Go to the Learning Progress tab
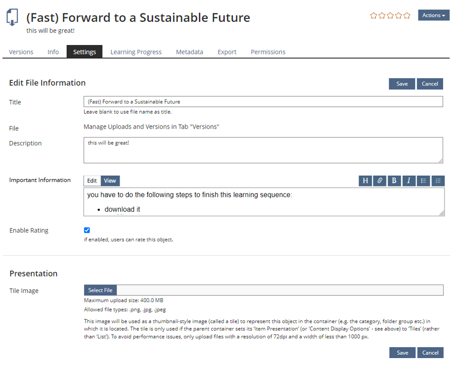The height and width of the screenshot is (366, 454). click(x=136, y=52)
